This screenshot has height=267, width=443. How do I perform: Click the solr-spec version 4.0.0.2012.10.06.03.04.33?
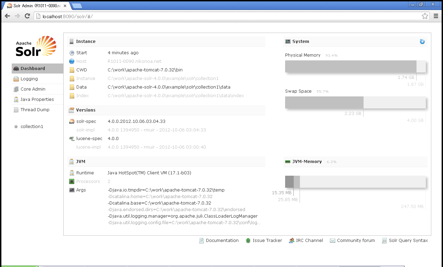(x=137, y=121)
